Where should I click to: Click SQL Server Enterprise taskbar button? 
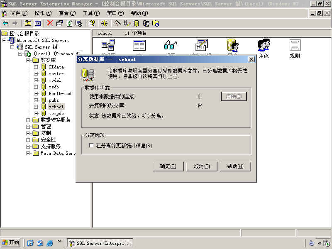pyautogui.click(x=100, y=243)
